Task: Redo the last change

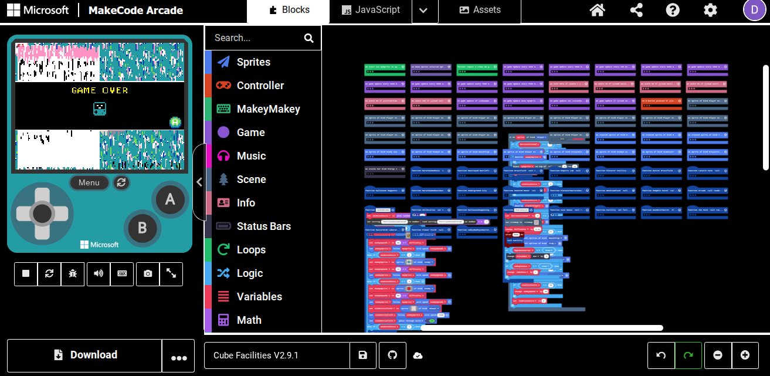Action: coord(688,355)
